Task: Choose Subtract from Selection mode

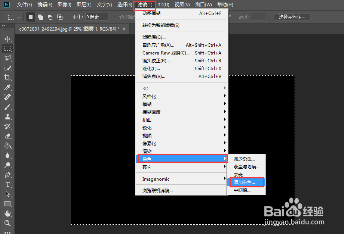Action: click(x=50, y=17)
